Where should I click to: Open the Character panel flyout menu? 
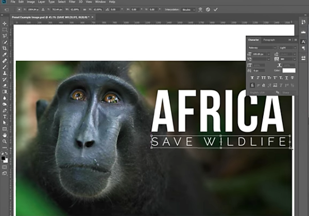pyautogui.click(x=296, y=40)
